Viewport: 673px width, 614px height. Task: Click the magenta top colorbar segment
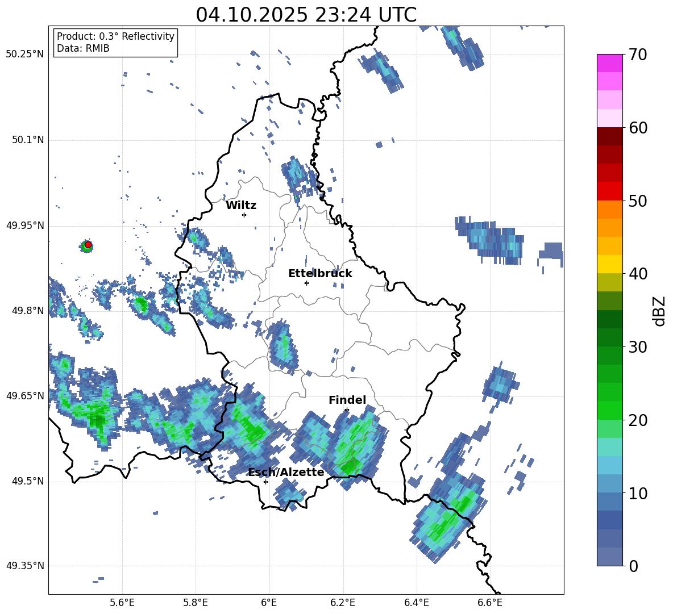coord(609,63)
